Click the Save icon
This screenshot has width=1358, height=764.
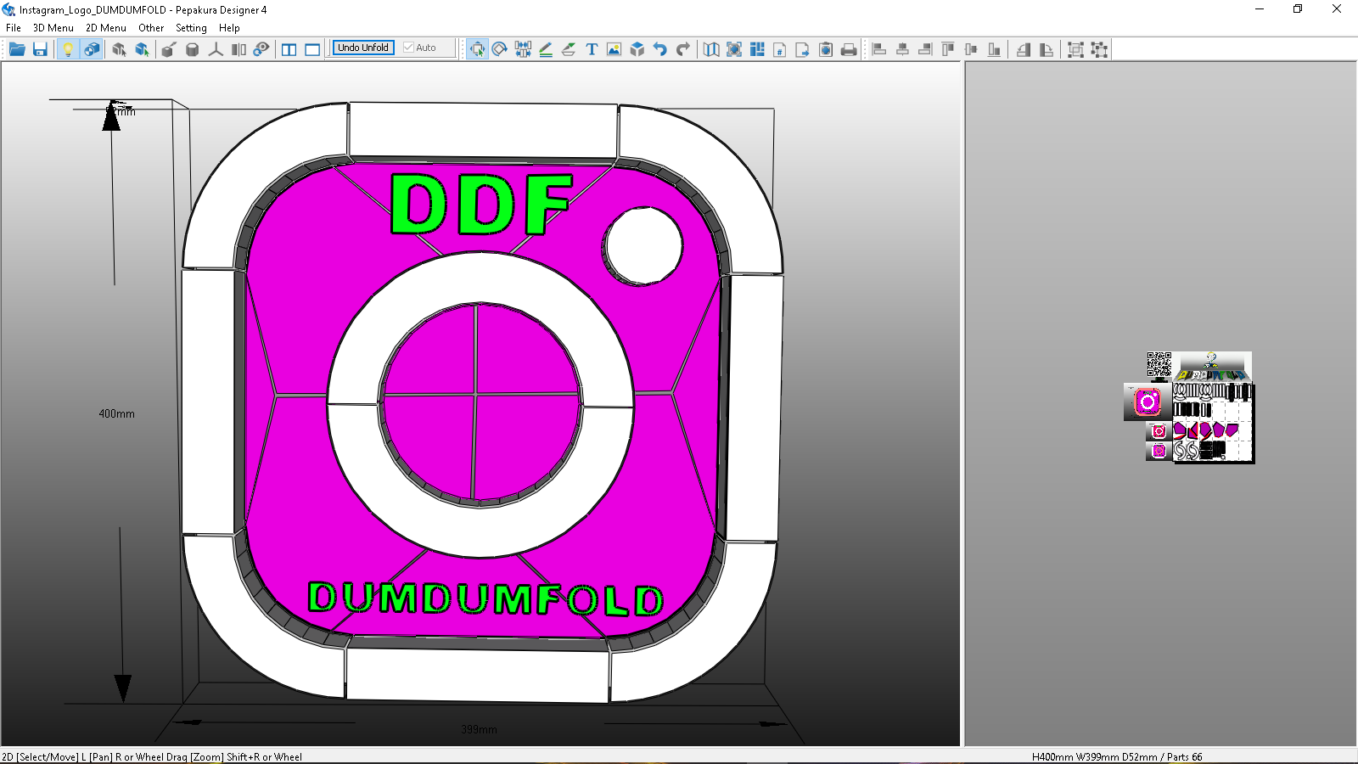click(x=40, y=48)
